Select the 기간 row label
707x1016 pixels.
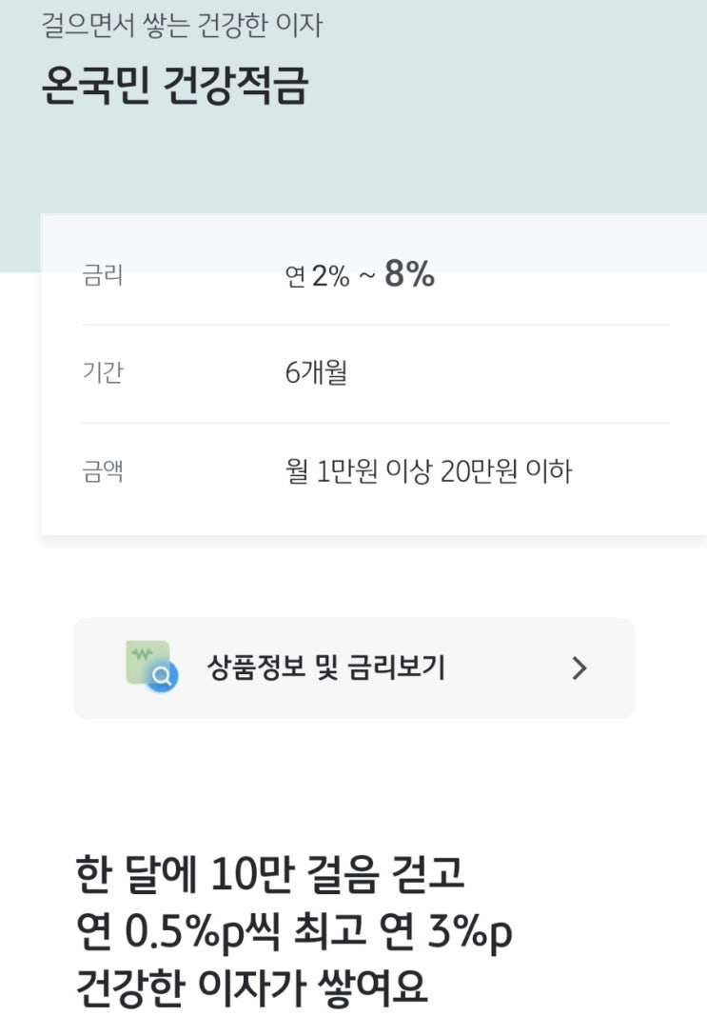tap(103, 373)
